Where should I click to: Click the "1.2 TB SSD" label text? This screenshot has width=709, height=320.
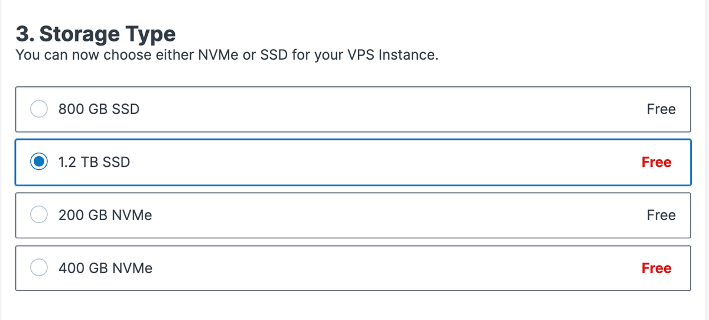tap(94, 162)
